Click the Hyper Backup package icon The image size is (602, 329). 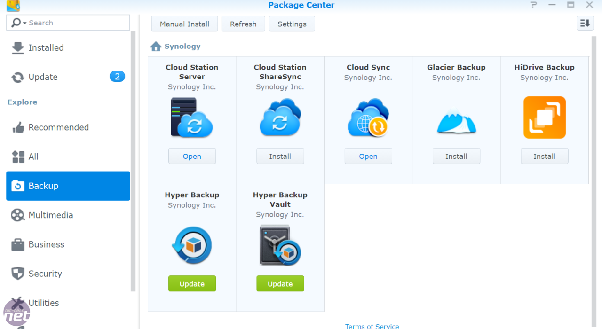click(x=192, y=245)
